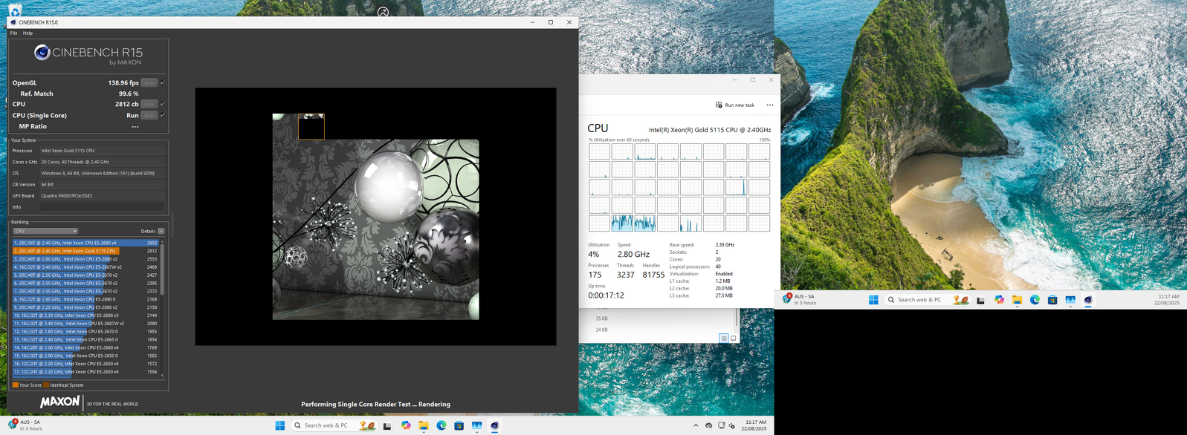This screenshot has height=435, width=1187.
Task: Toggle the CPU (Single Core) test checkbox
Action: 163,115
